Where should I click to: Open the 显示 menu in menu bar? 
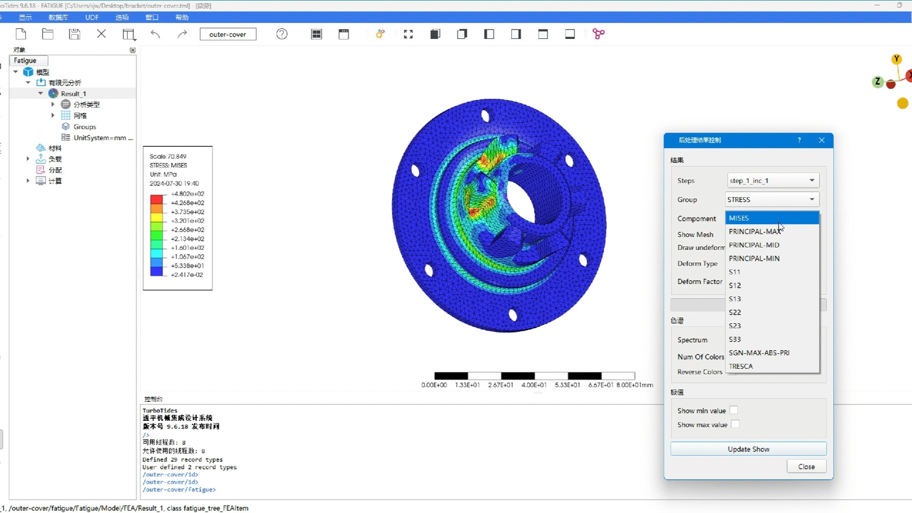pyautogui.click(x=25, y=17)
